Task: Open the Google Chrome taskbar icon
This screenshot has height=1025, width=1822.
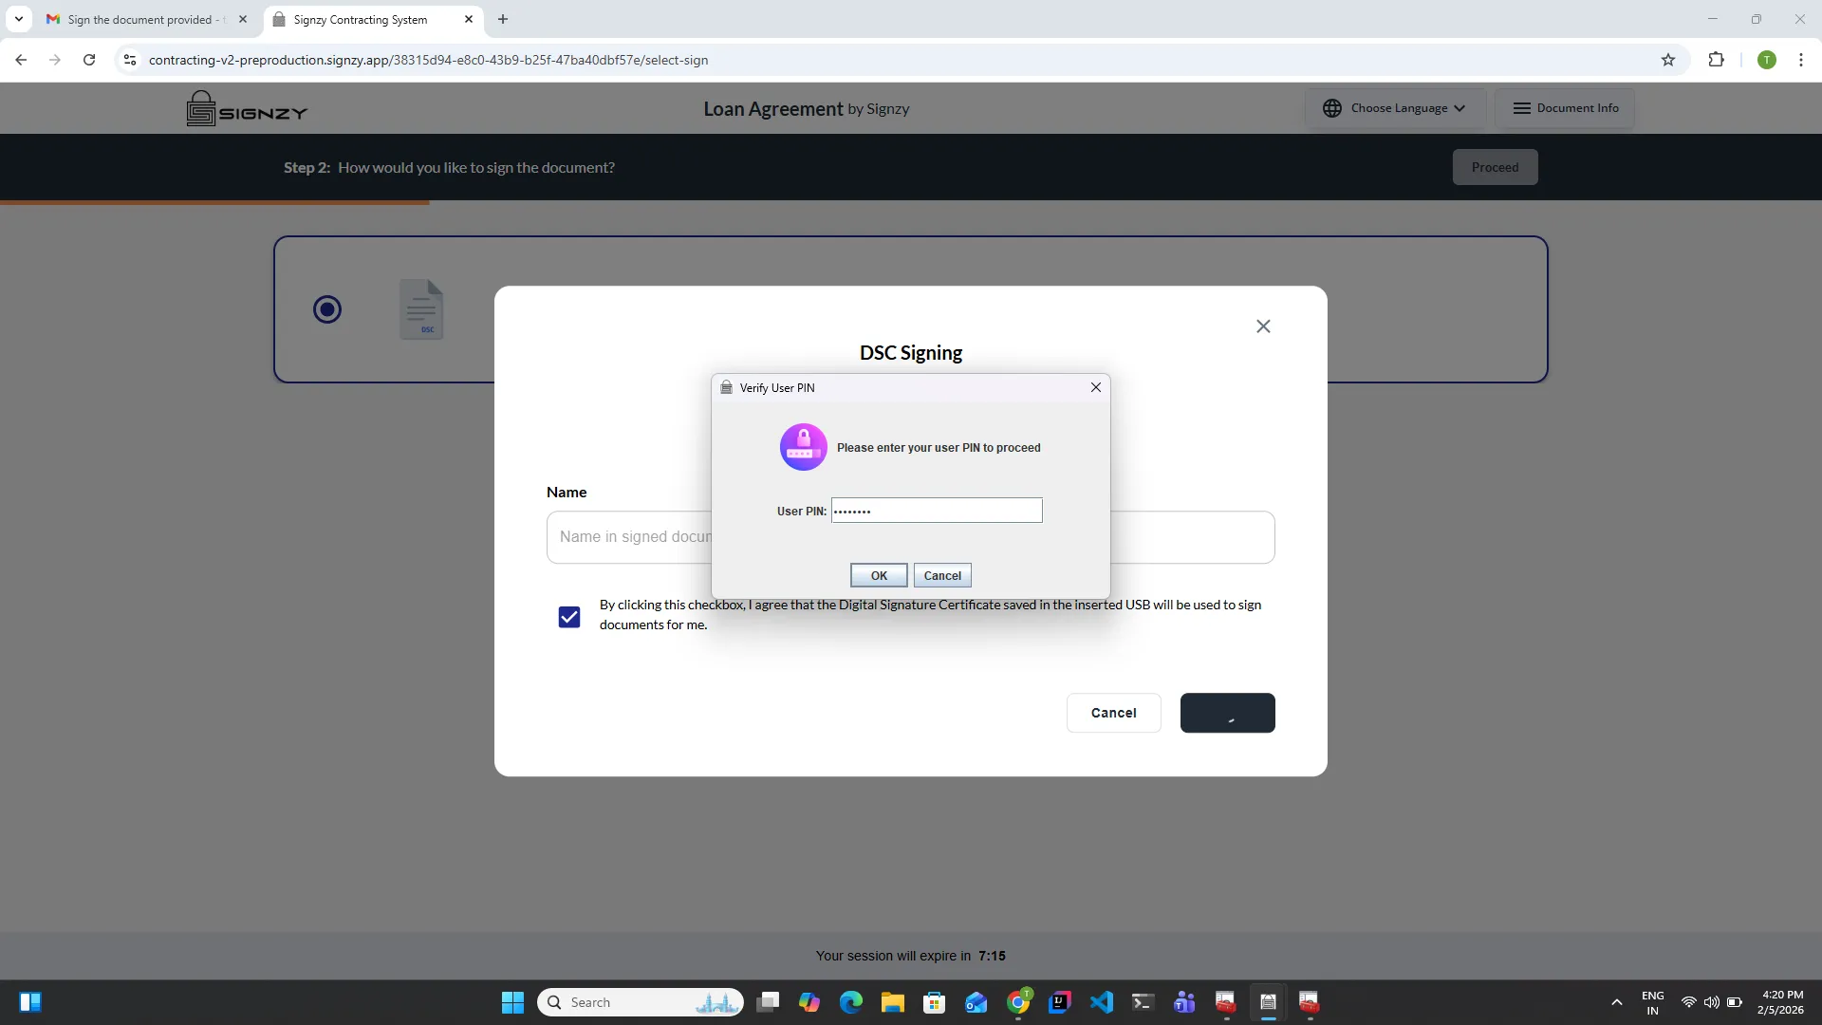Action: coord(1018,1002)
